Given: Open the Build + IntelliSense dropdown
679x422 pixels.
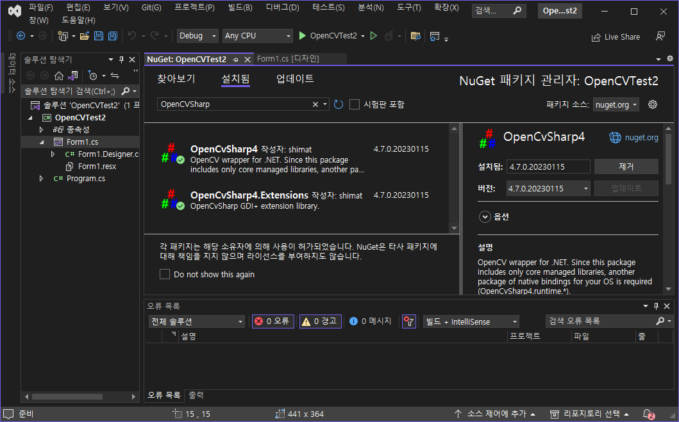Looking at the screenshot, I should [471, 321].
